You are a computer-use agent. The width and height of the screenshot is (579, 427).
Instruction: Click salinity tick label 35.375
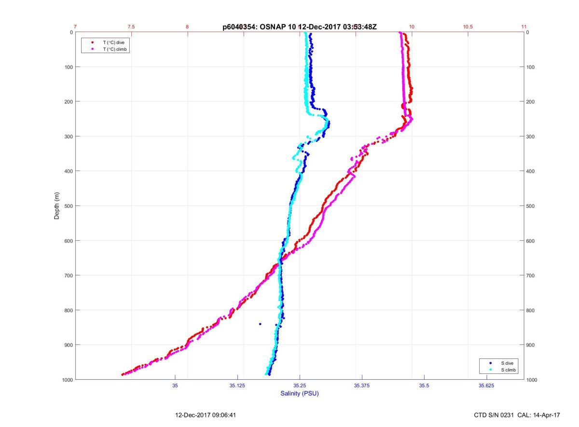[362, 386]
